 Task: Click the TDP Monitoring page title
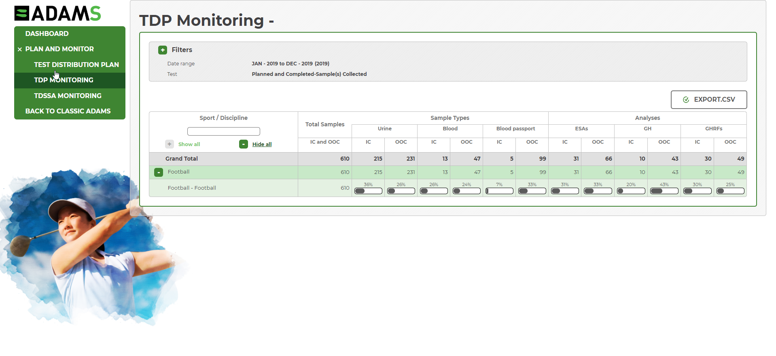[x=206, y=20]
